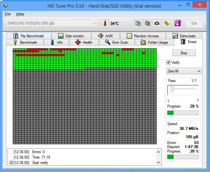210x172 pixels.
Task: Click the copy screenshot to clipboard icon
Action: pos(147,23)
